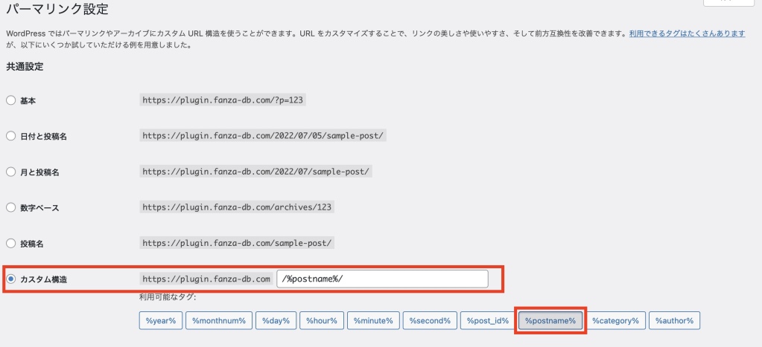Image resolution: width=762 pixels, height=347 pixels.
Task: Add the %post_id% tag button
Action: (488, 320)
